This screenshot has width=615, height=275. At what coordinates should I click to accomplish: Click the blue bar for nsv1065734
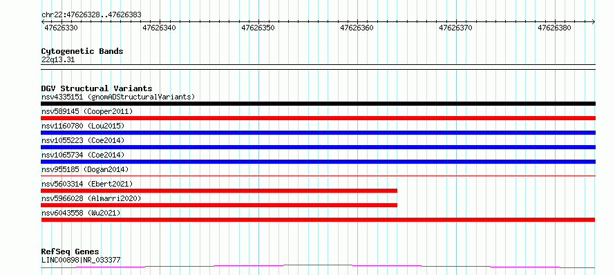click(318, 162)
